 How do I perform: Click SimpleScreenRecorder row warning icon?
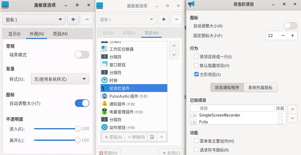194,115
